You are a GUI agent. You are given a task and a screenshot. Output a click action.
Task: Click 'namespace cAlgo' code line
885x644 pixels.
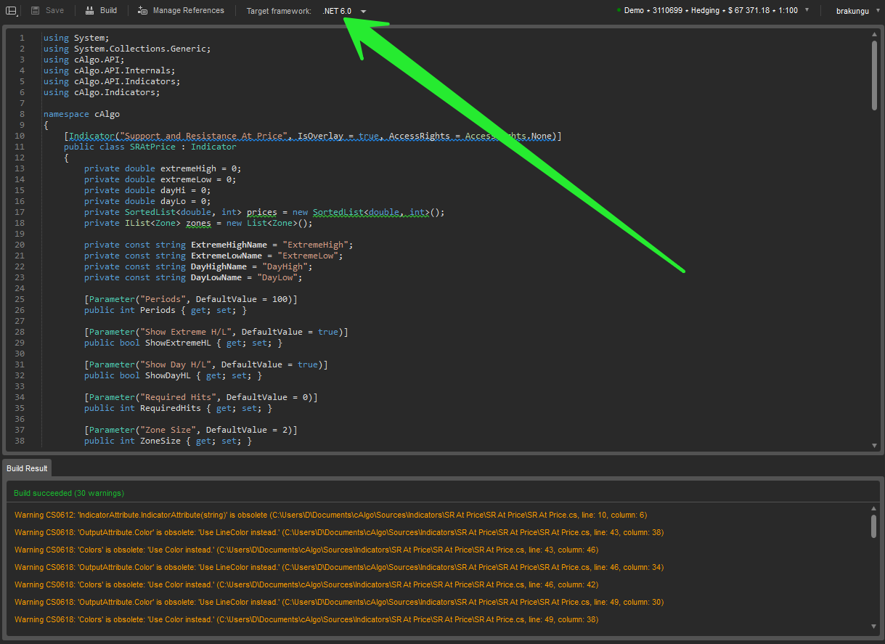(x=81, y=114)
